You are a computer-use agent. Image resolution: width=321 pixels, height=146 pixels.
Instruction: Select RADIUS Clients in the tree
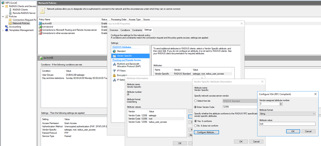[x=20, y=9]
